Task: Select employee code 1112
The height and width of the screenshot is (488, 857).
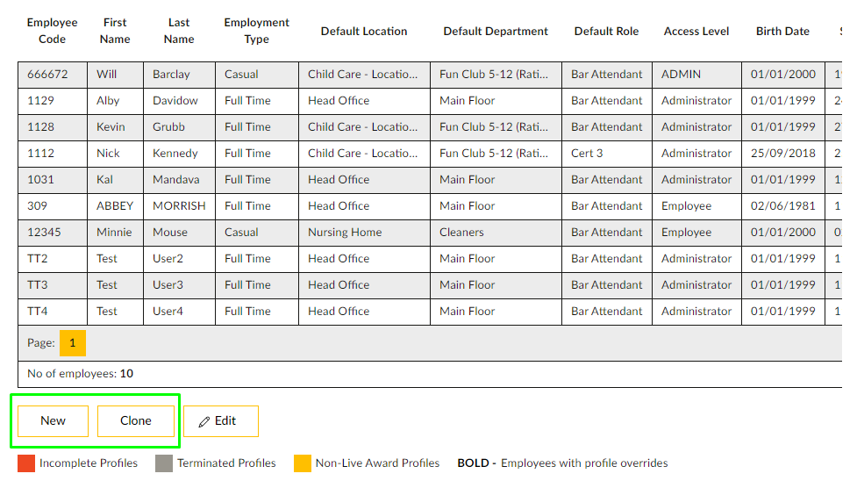Action: pyautogui.click(x=41, y=154)
